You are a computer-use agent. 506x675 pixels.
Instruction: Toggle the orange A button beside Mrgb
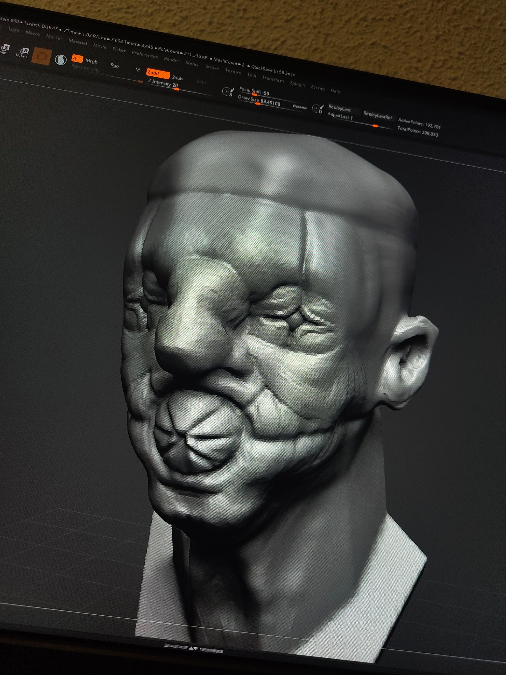(77, 59)
